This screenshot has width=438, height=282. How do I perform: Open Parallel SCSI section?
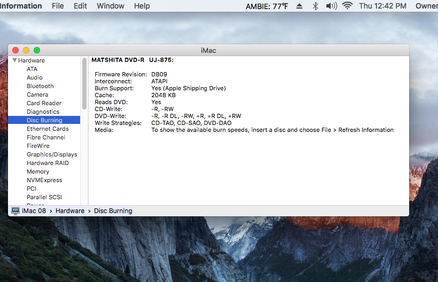(x=44, y=197)
